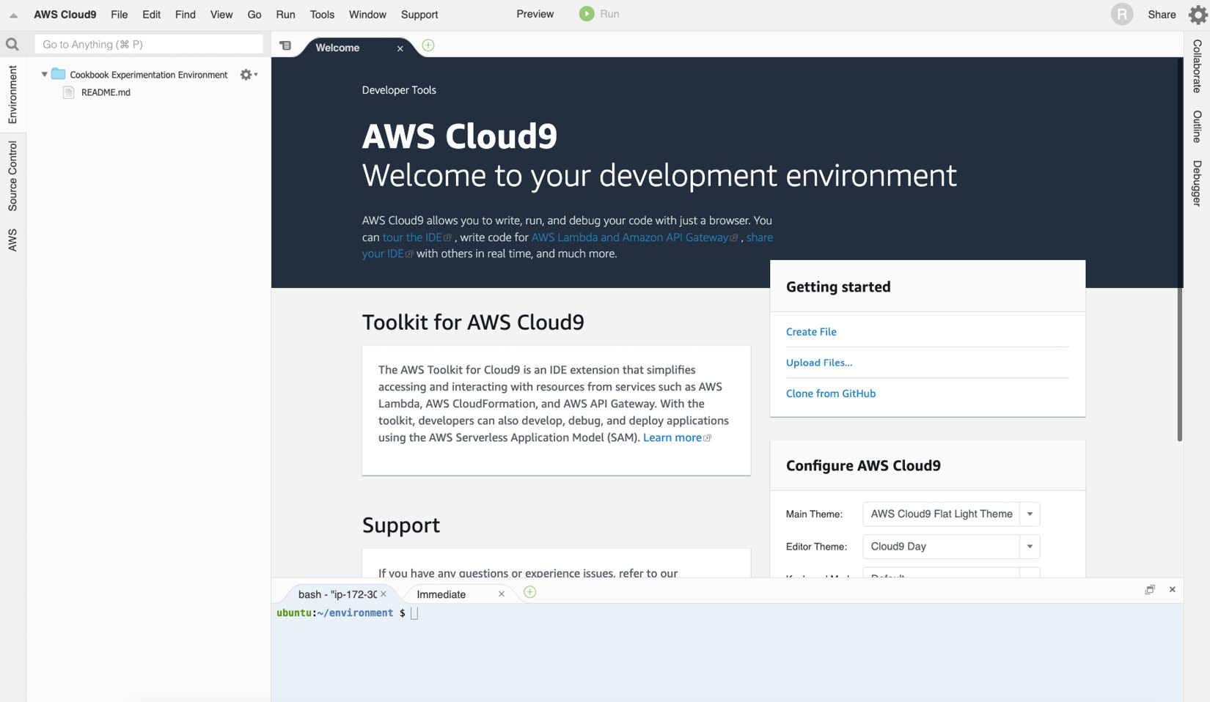
Task: Open the tab list icon beside Welcome tab
Action: click(285, 45)
